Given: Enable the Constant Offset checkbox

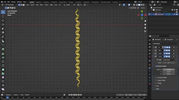Looking at the screenshot, I should click(x=157, y=77).
